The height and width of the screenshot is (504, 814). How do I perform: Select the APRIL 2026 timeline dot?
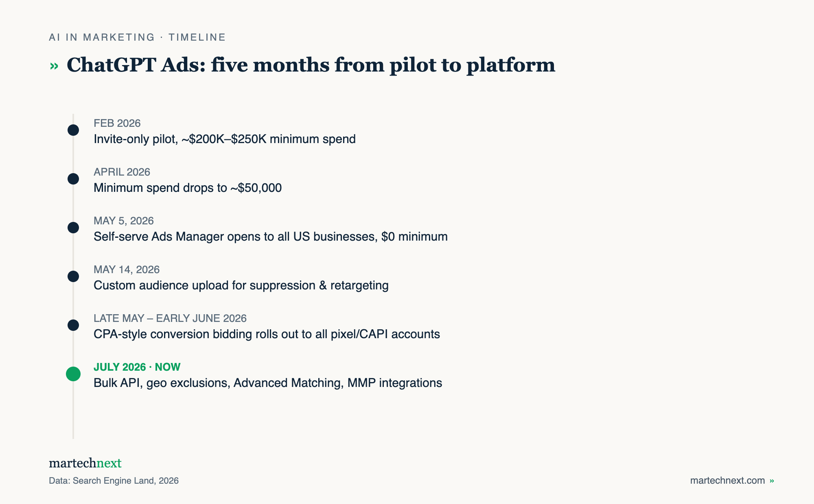[73, 179]
